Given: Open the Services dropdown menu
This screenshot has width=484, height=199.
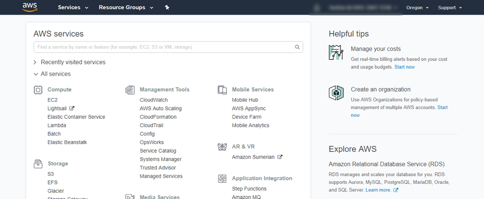Looking at the screenshot, I should tap(73, 7).
